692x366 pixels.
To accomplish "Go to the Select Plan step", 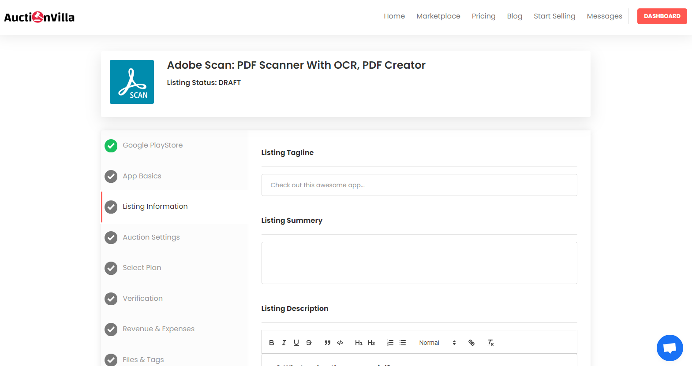I will tap(142, 267).
